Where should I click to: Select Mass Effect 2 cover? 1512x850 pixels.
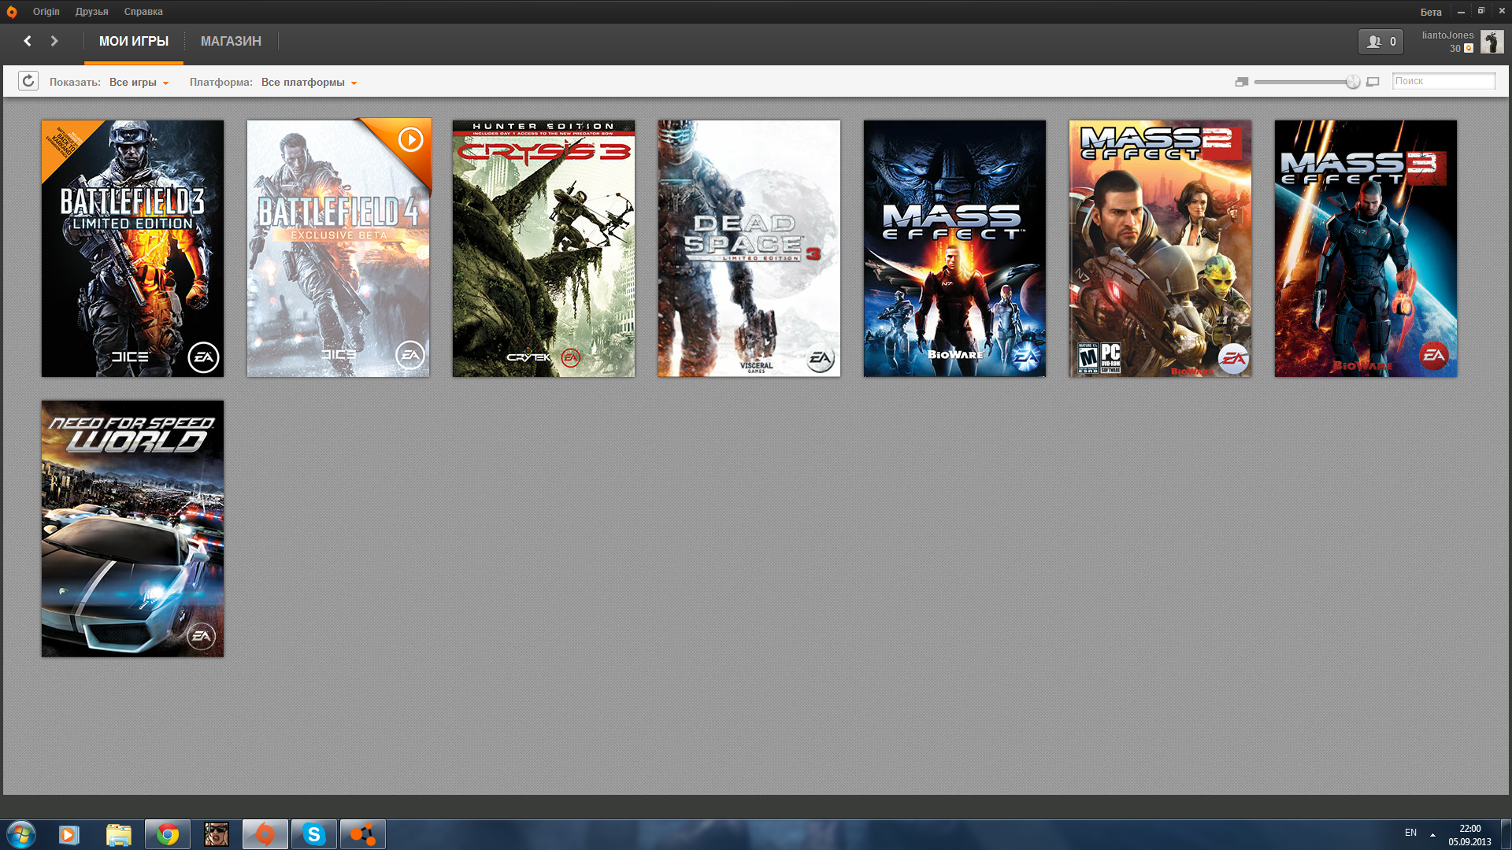coord(1160,249)
